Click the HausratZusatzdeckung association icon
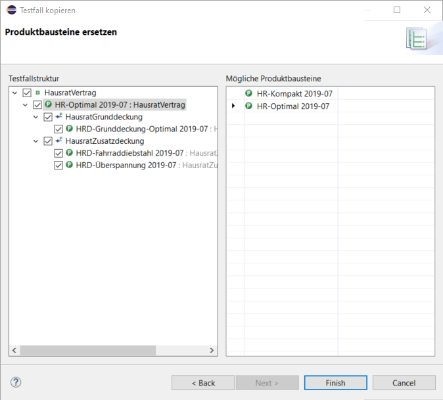The width and height of the screenshot is (443, 400). (59, 141)
